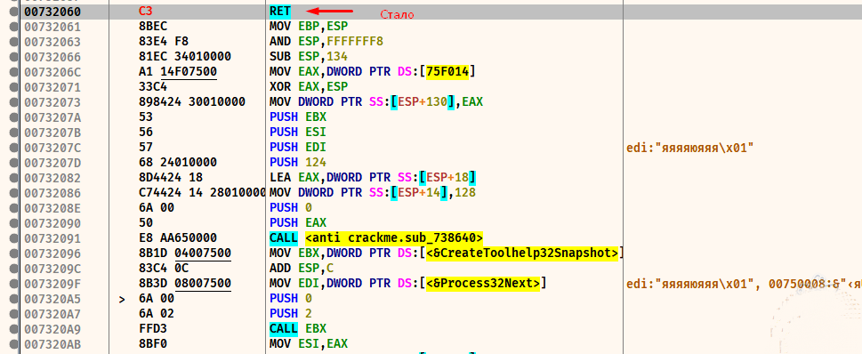Select the PUSH EDI instruction
This screenshot has height=354, width=862.
[298, 148]
